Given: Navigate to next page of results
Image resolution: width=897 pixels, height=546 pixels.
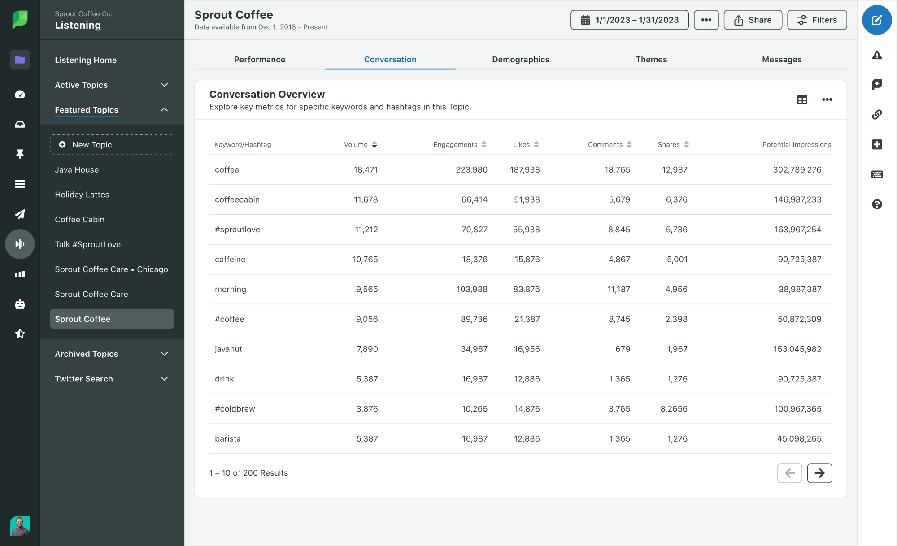Looking at the screenshot, I should [819, 473].
